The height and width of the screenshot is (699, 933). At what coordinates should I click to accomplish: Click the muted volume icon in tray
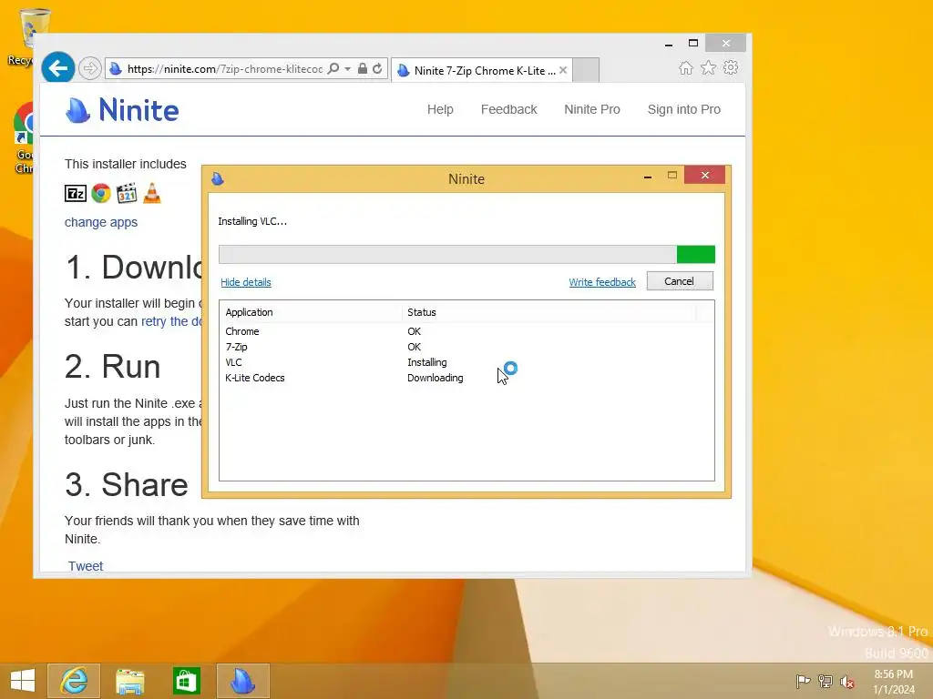point(847,682)
